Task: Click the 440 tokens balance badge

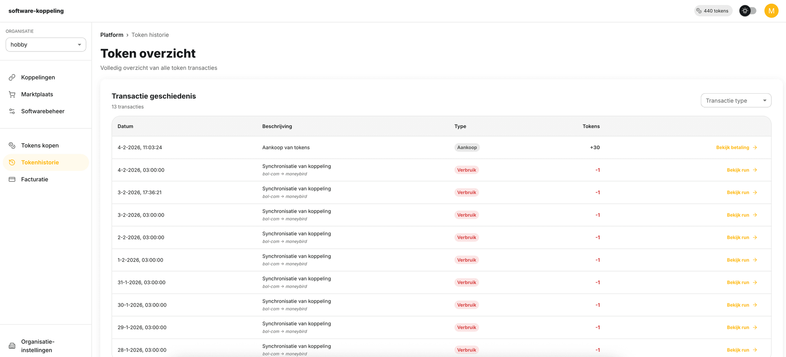Action: (713, 11)
